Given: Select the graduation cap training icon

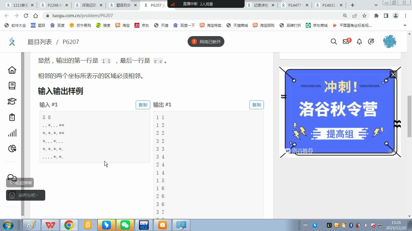Looking at the screenshot, I should click(x=11, y=101).
